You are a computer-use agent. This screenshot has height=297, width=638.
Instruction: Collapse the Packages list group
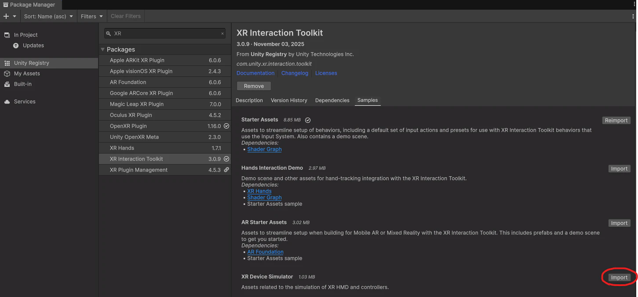[103, 50]
